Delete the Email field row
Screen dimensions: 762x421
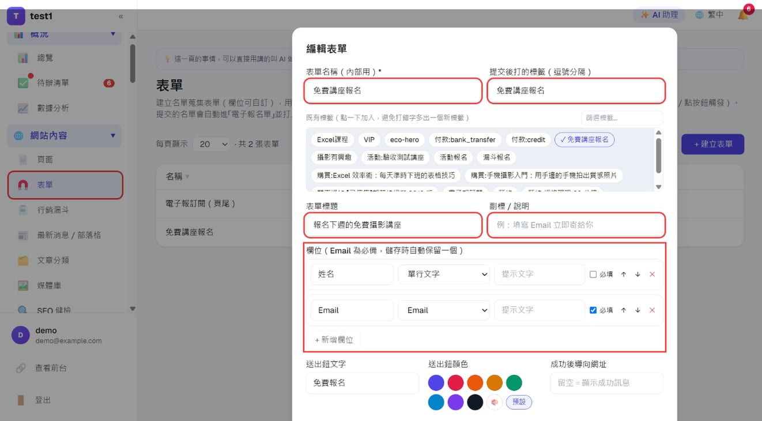click(x=652, y=310)
